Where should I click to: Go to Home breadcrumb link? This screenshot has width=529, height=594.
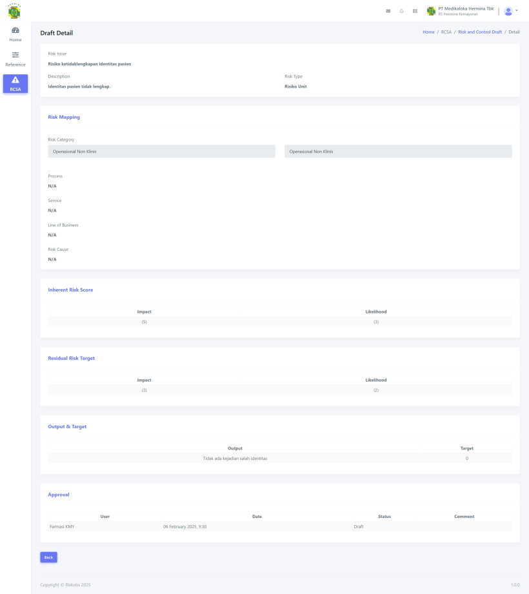pos(428,32)
